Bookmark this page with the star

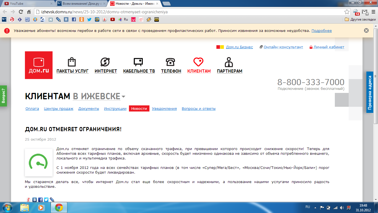coord(347,12)
